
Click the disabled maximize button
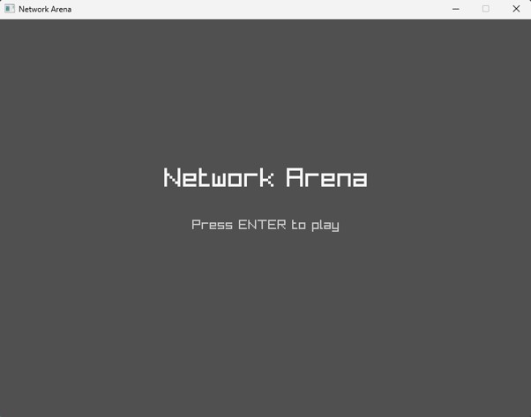pos(486,9)
